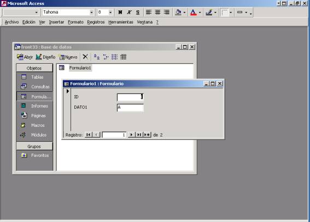
Task: Apply the fill/background color bucket
Action: click(178, 12)
